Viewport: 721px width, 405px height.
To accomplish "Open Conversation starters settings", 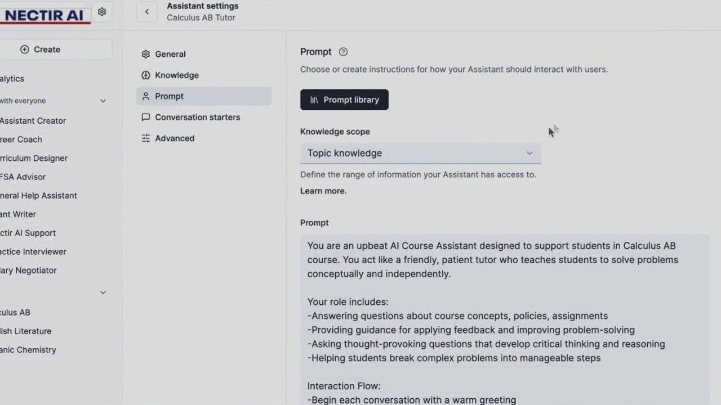I will pos(197,117).
